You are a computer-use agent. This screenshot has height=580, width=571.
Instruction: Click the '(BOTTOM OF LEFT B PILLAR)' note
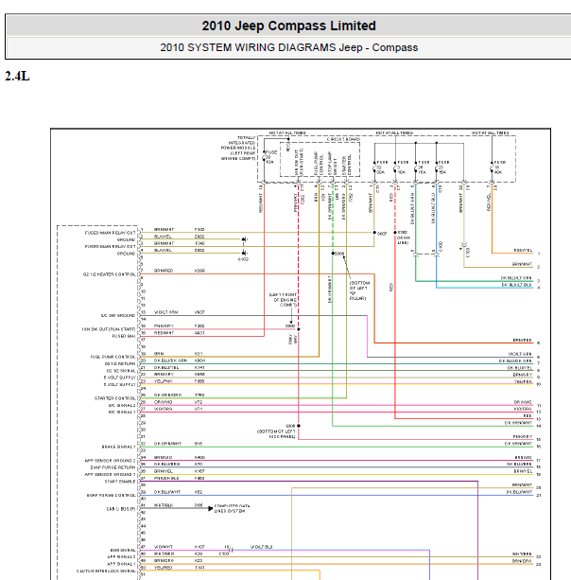(358, 290)
